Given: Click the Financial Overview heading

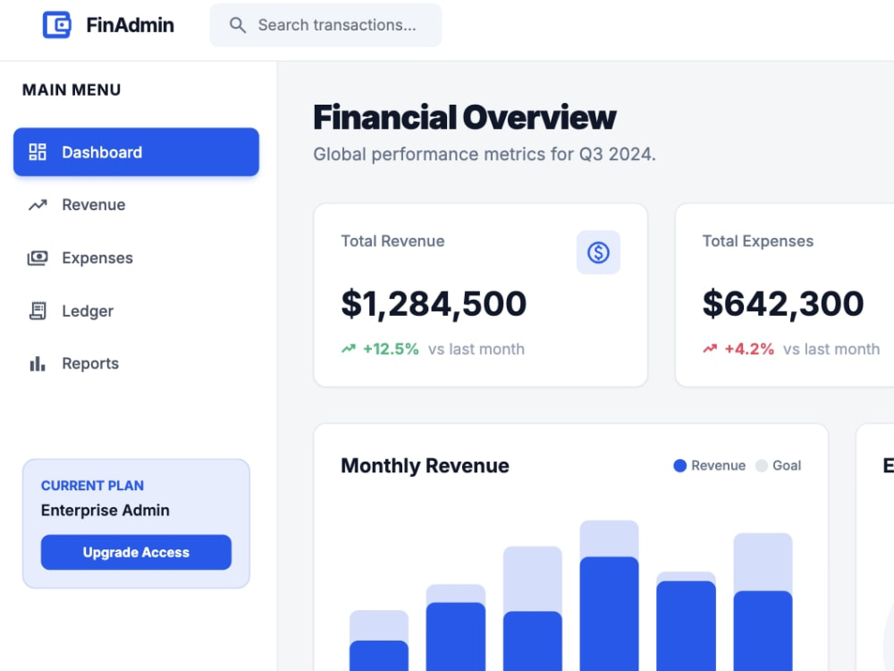Looking at the screenshot, I should coord(465,117).
